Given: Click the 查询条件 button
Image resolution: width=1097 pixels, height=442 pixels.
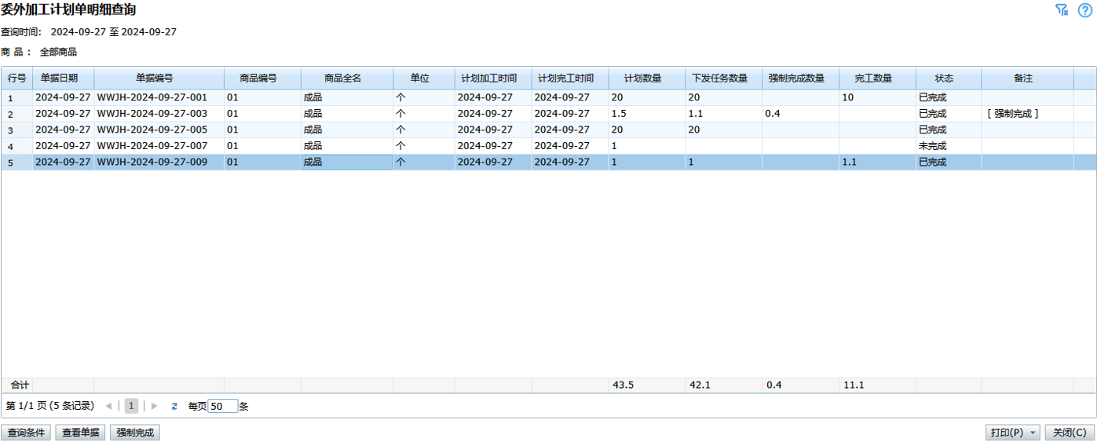Looking at the screenshot, I should coord(26,433).
